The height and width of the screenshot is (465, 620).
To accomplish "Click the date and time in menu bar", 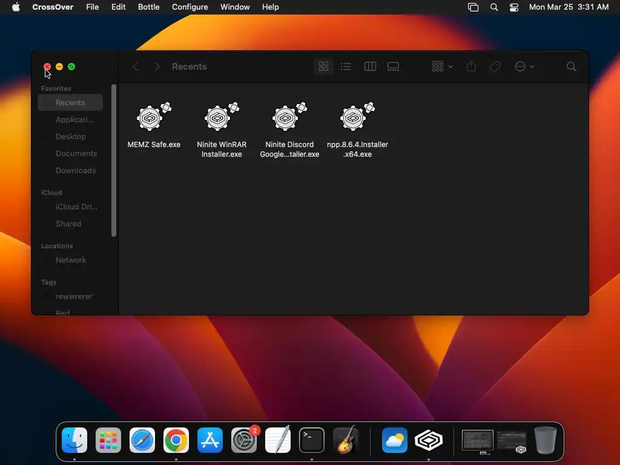I will pyautogui.click(x=569, y=7).
